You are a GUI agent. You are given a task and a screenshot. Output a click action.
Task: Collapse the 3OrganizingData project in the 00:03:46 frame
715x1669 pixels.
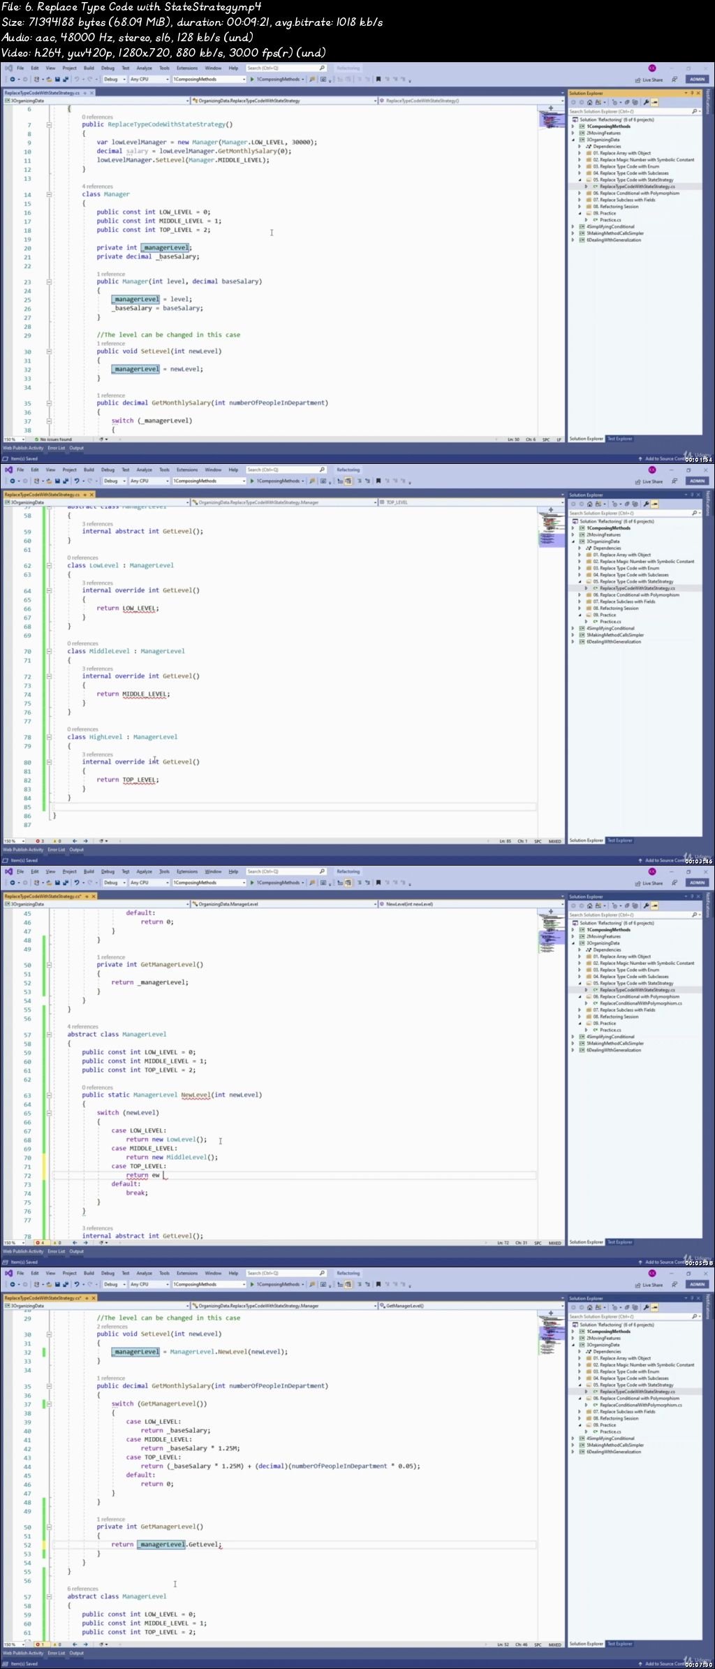point(573,541)
